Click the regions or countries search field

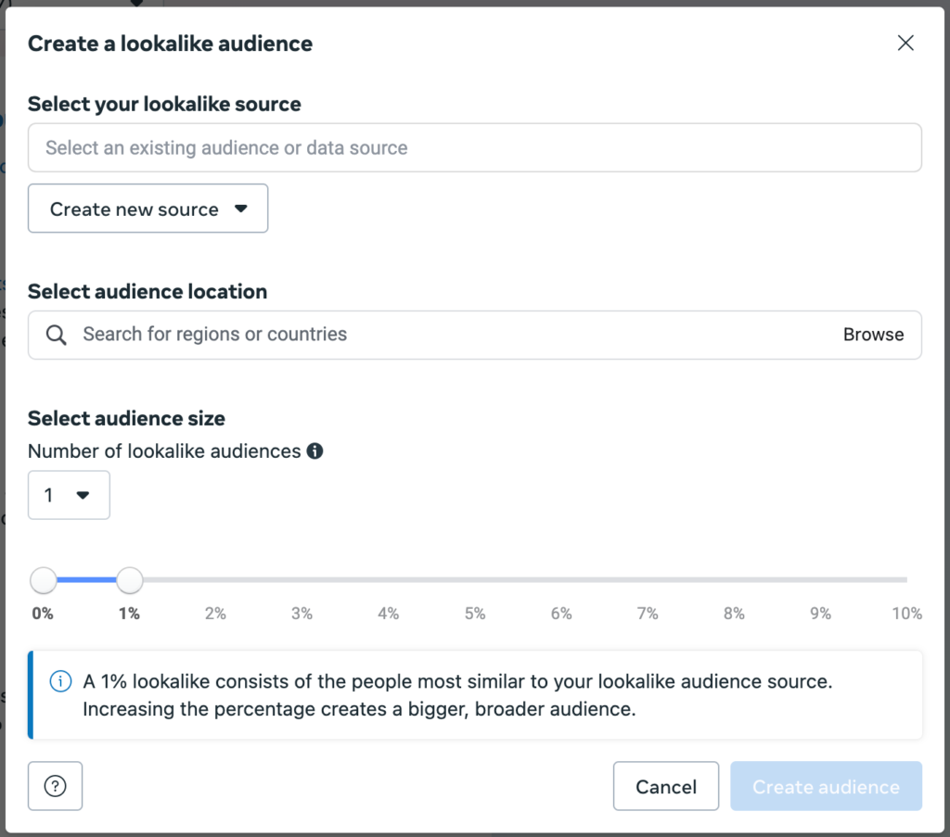coord(445,335)
